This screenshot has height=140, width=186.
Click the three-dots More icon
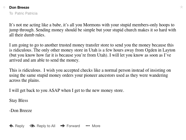[x=88, y=126]
